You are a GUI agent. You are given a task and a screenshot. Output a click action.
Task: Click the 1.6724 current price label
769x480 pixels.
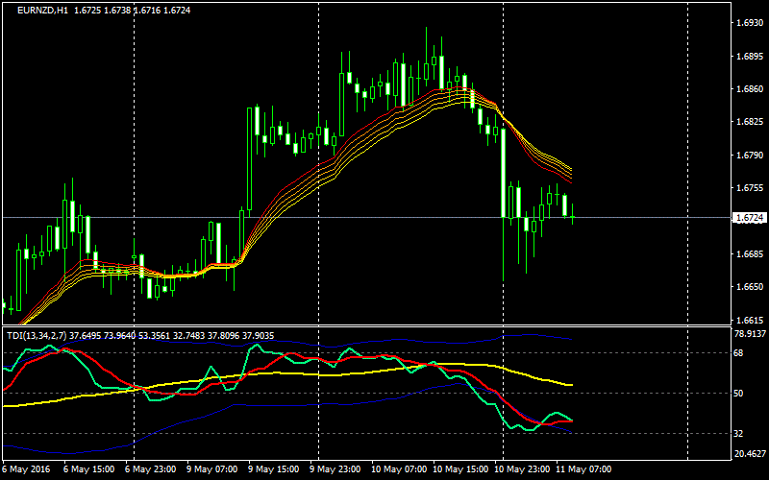click(749, 218)
